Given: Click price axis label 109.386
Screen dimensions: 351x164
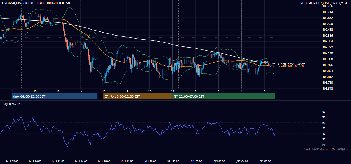Looking at the screenshot, I should click(x=328, y=36).
